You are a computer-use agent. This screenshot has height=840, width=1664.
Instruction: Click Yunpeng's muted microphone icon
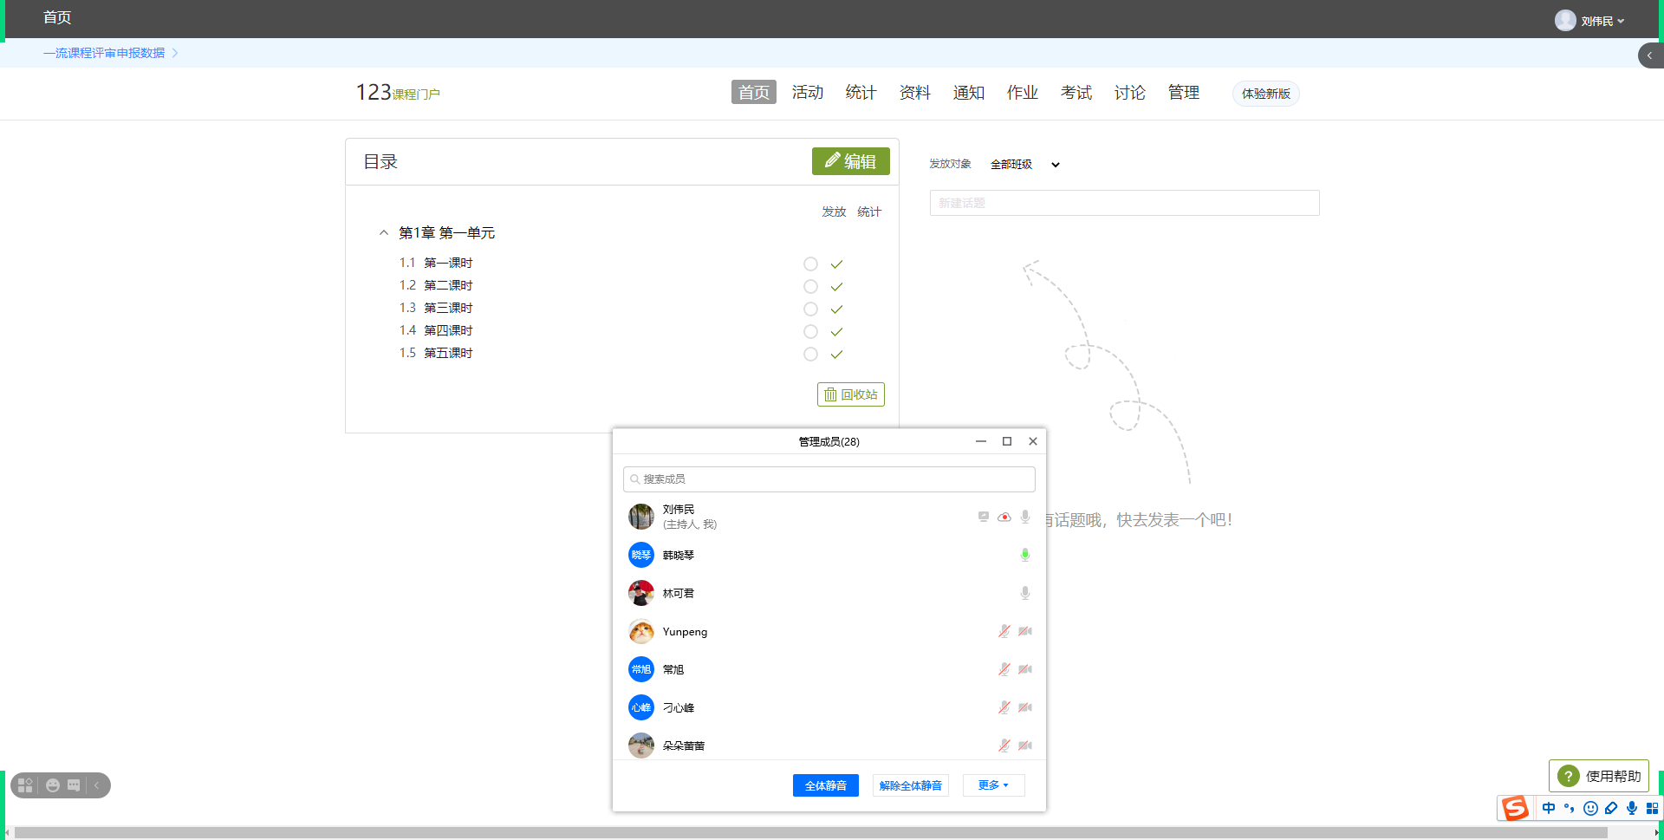1004,631
